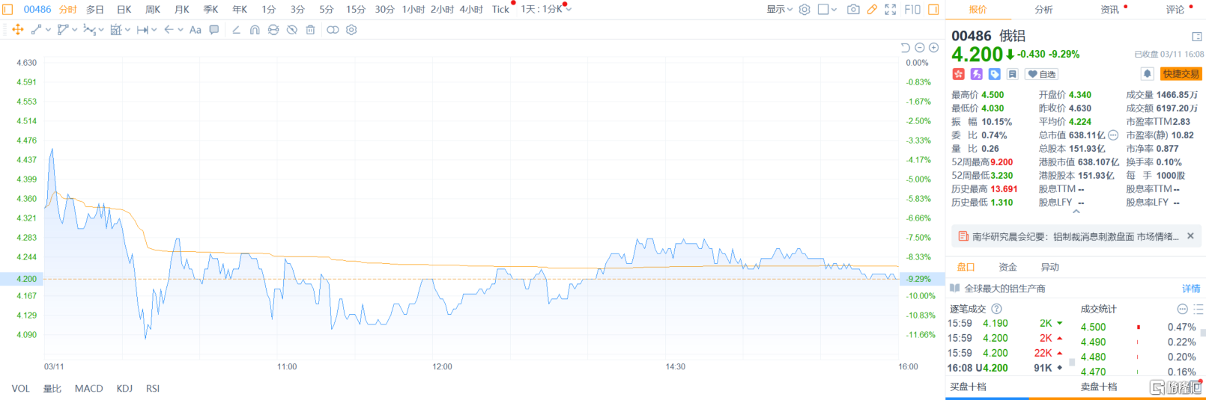Click the 成交统计 list scrollbar
1206x400 pixels.
[x=1202, y=333]
